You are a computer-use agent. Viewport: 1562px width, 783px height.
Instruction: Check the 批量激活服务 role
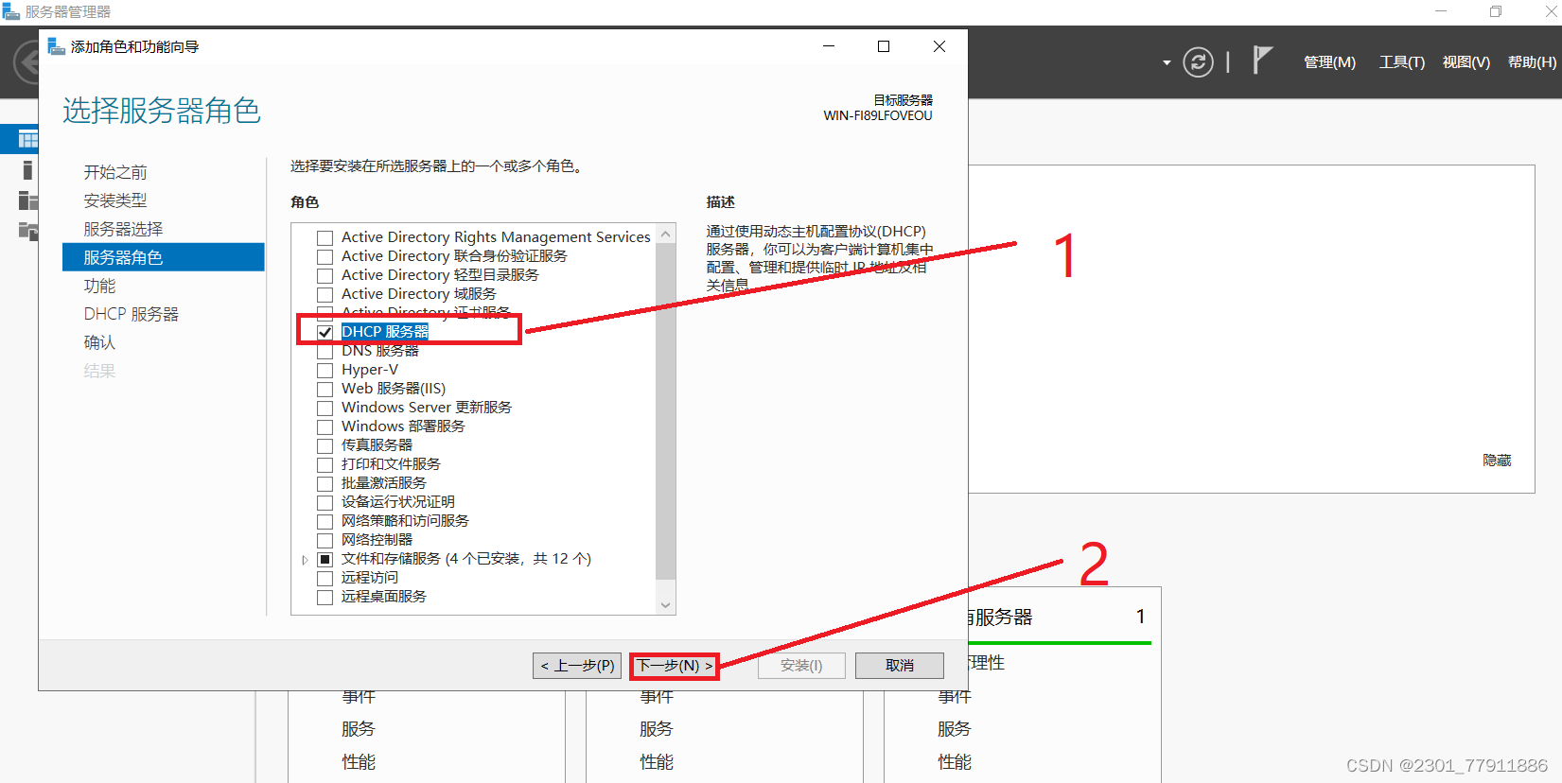click(x=325, y=483)
